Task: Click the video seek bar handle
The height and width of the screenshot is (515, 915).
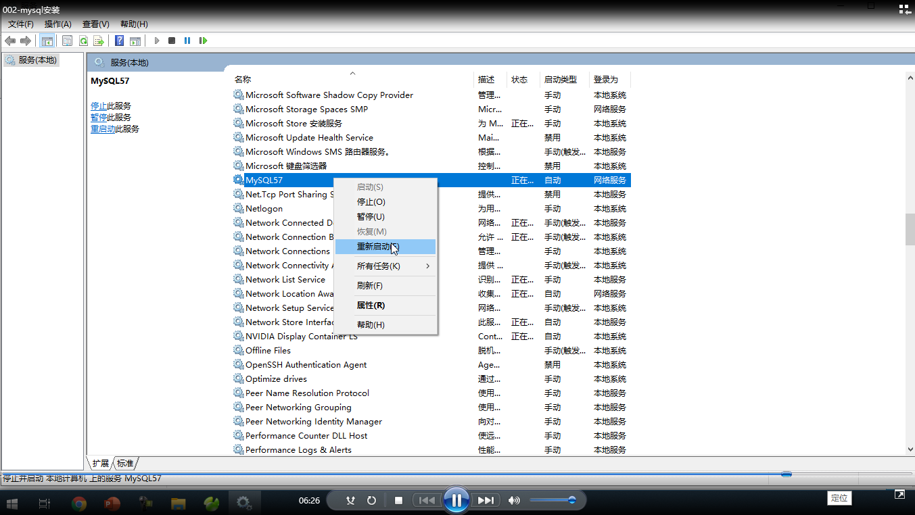Action: (786, 474)
